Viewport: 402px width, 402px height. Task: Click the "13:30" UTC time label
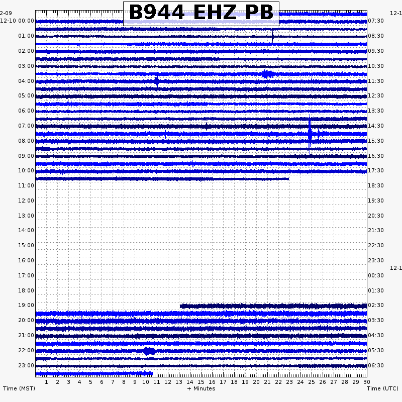(376, 111)
